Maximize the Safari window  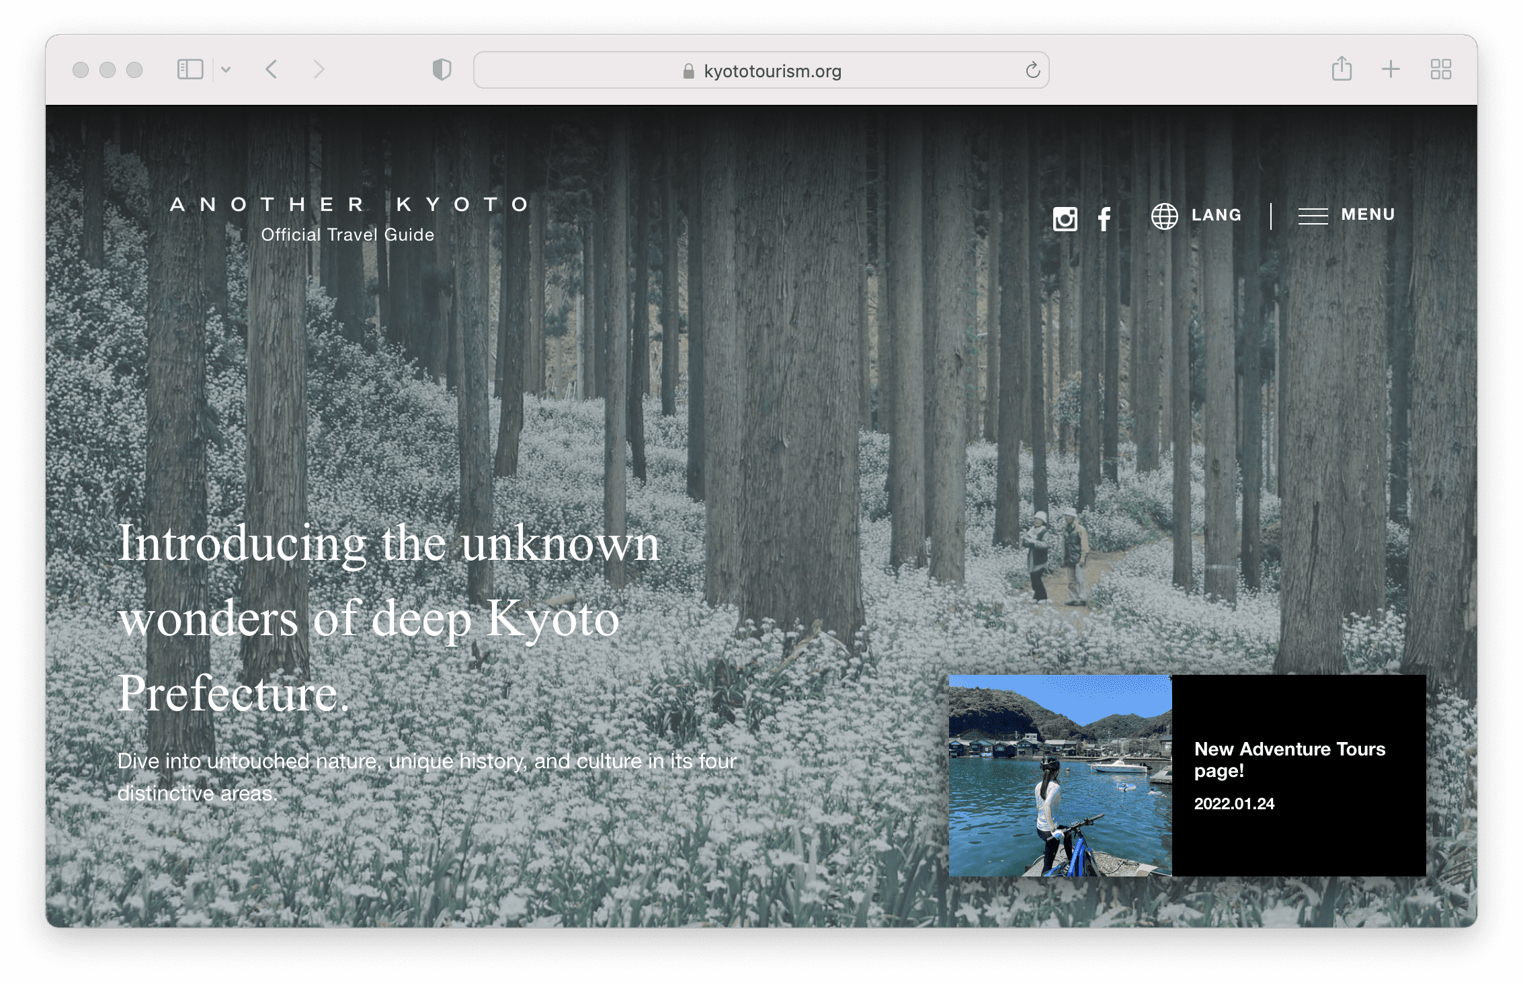point(134,70)
